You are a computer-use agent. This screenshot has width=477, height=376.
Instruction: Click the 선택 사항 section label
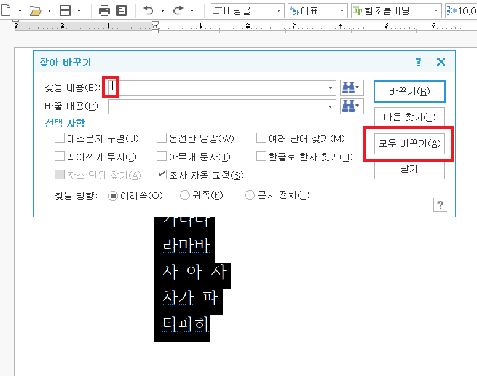(x=65, y=123)
